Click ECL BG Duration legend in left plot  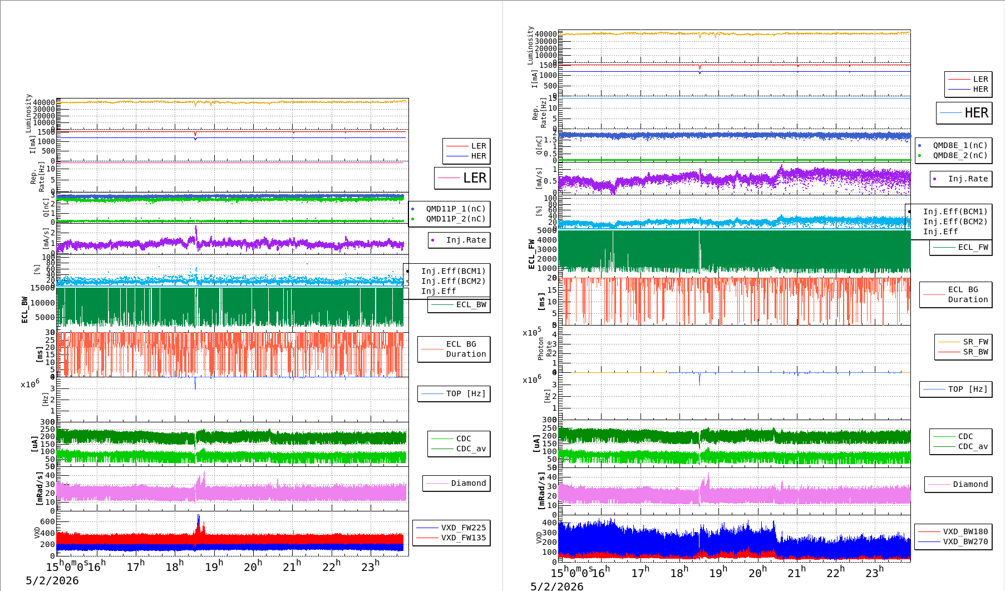coord(454,349)
